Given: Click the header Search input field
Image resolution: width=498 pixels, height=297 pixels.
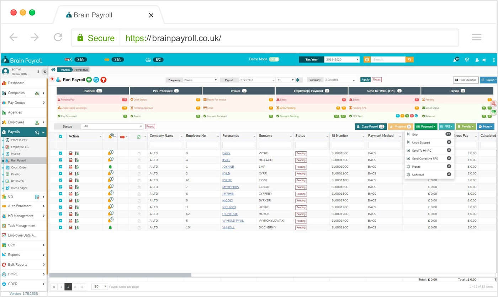Looking at the screenshot, I should click(388, 60).
